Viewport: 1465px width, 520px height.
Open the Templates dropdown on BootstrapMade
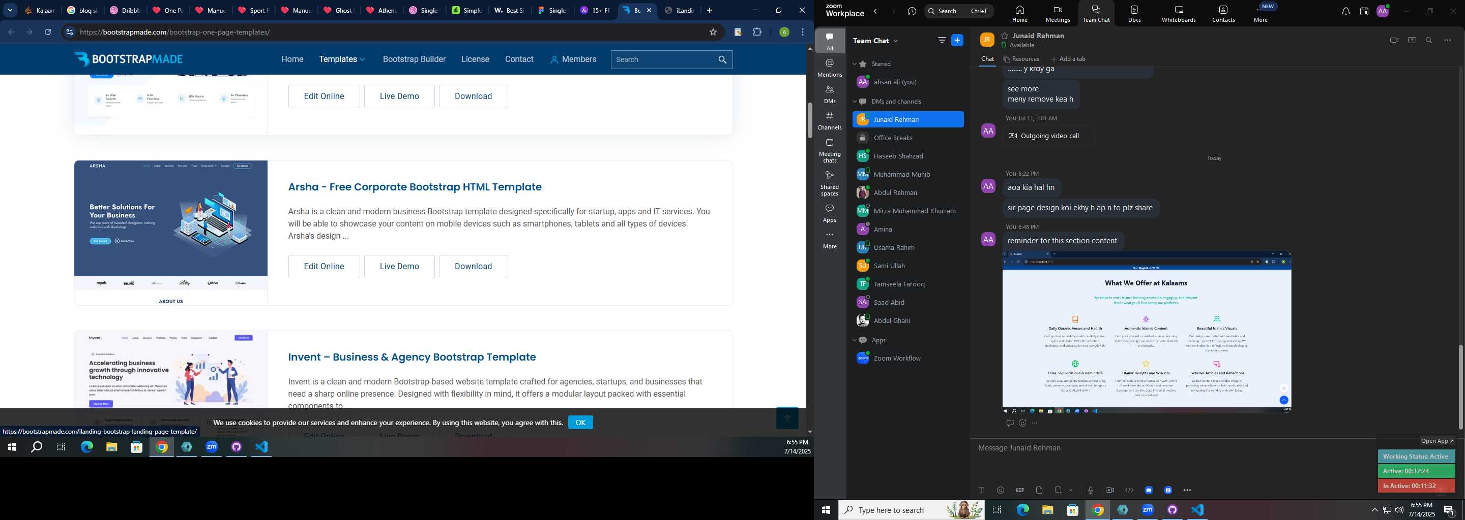pyautogui.click(x=342, y=59)
